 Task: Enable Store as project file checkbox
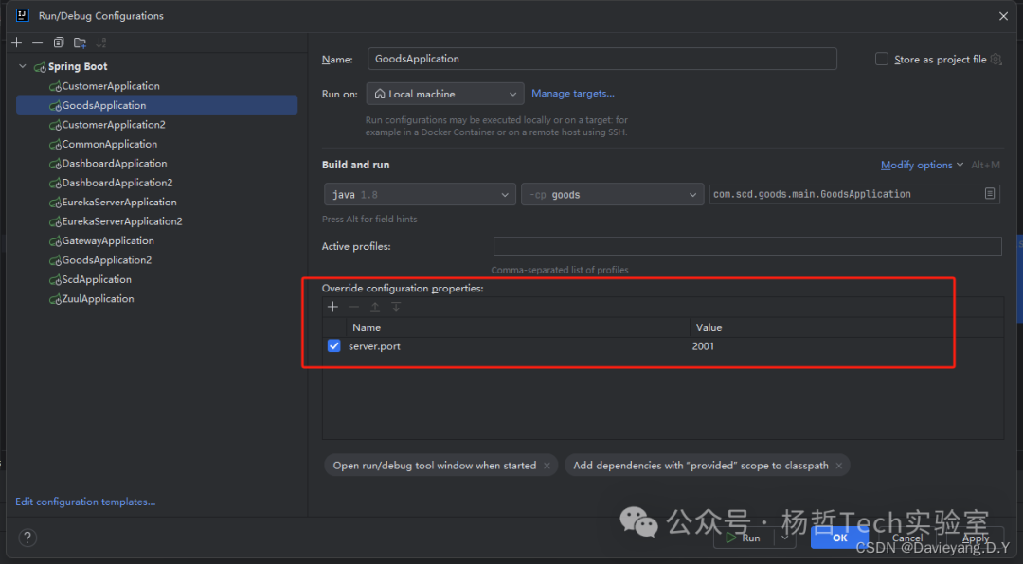pyautogui.click(x=882, y=59)
